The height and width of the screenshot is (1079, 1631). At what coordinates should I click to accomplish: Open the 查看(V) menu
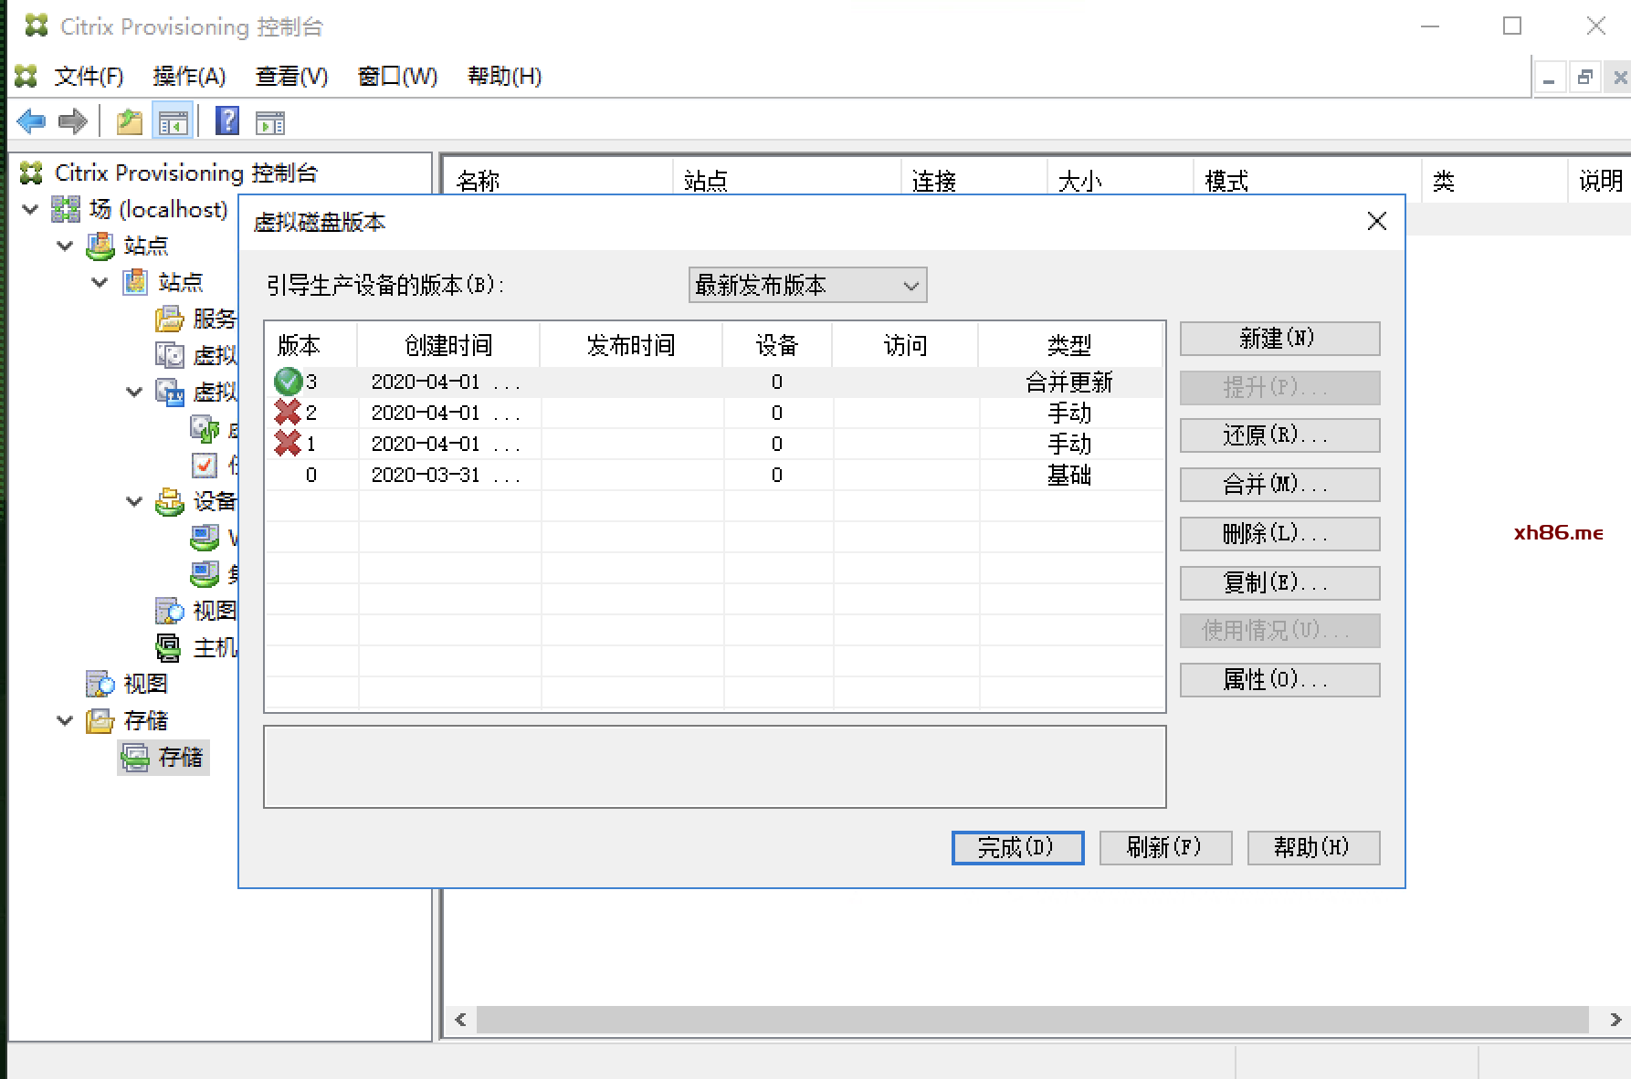(x=291, y=77)
